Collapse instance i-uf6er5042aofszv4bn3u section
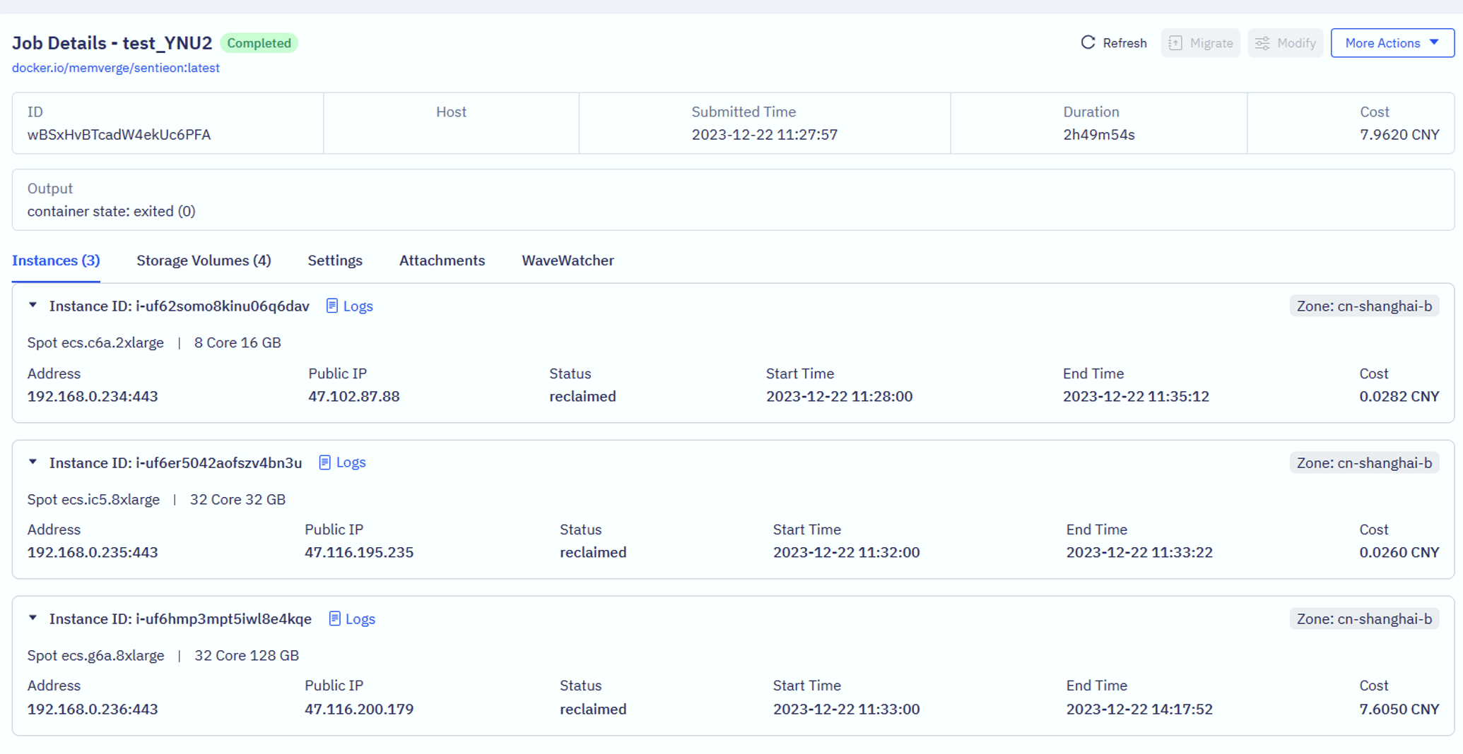The image size is (1463, 754). tap(33, 462)
